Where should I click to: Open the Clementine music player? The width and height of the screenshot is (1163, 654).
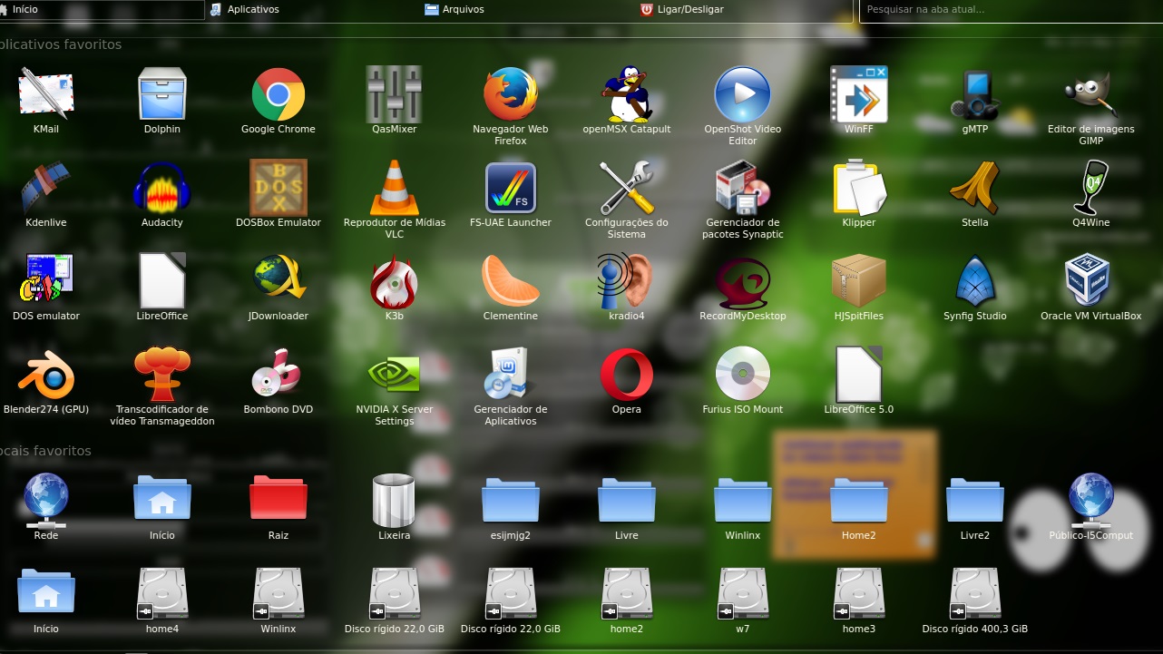[x=510, y=282]
